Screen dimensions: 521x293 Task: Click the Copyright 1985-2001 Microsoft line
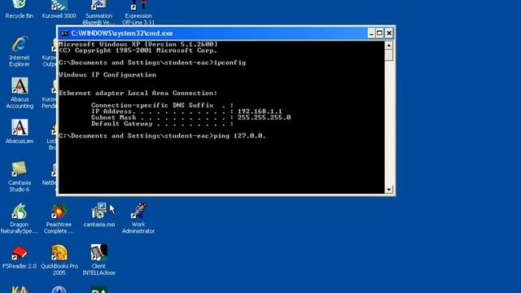click(x=138, y=50)
